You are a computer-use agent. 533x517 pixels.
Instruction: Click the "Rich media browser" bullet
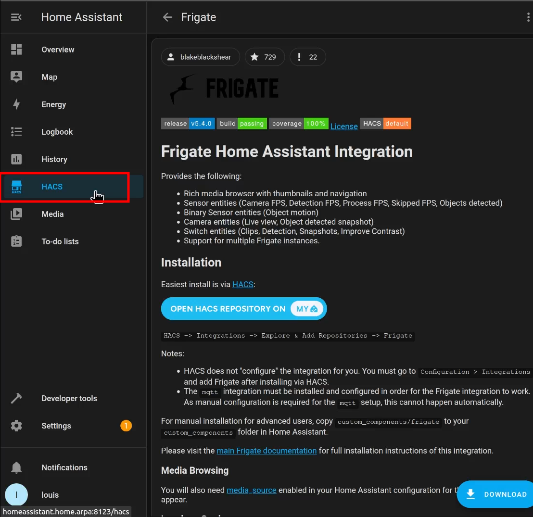(x=275, y=193)
